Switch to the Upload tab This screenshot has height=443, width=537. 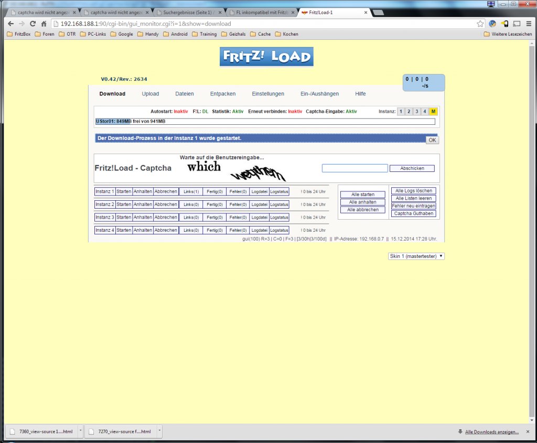pos(151,94)
